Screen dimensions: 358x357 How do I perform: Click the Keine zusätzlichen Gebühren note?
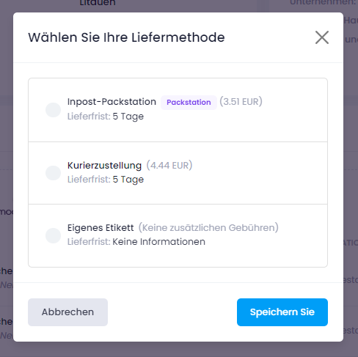tap(208, 227)
